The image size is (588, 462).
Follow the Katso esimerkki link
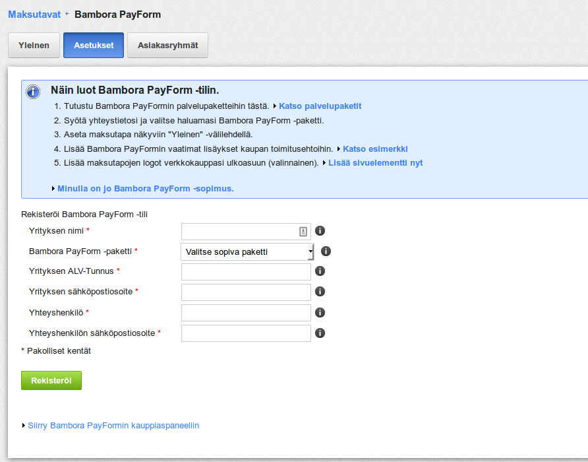point(375,149)
